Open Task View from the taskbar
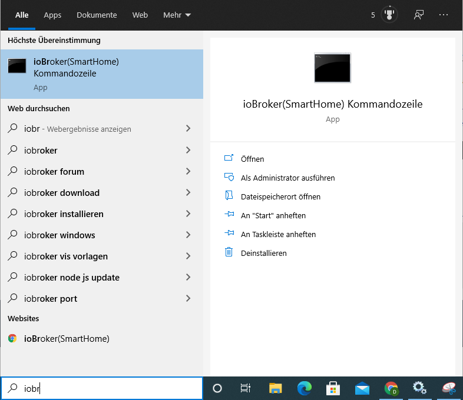This screenshot has height=400, width=463. point(246,388)
